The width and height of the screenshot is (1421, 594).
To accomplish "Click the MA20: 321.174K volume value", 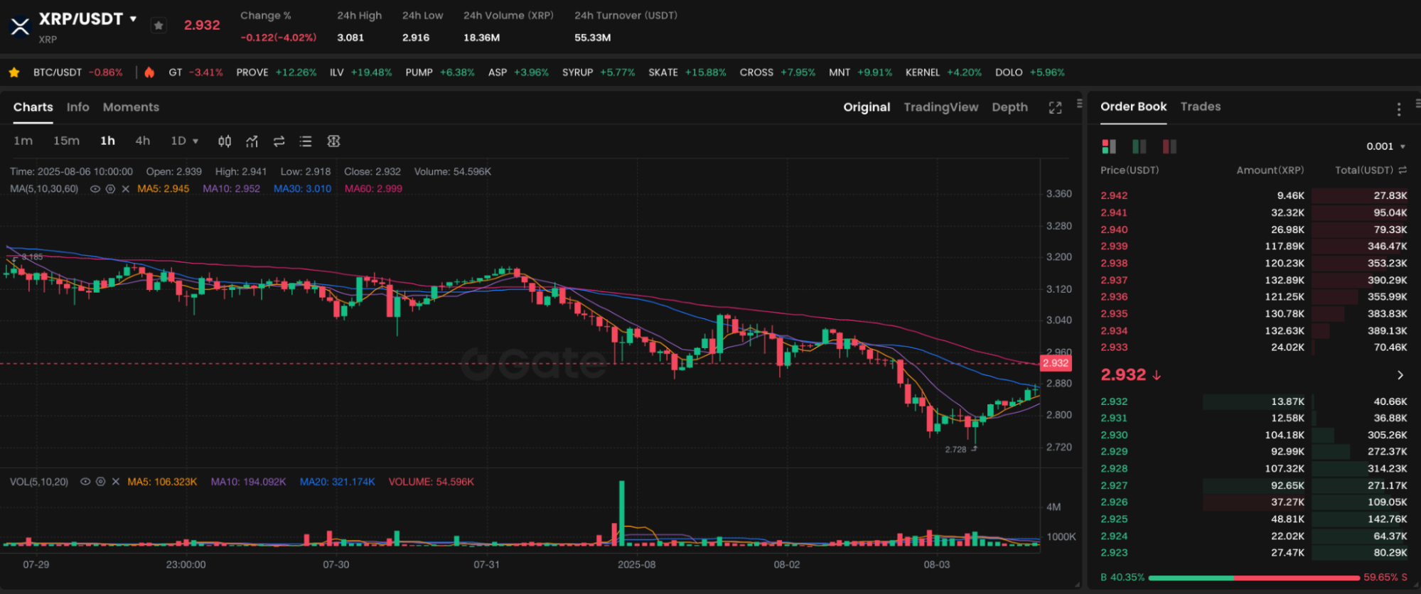I will (337, 482).
